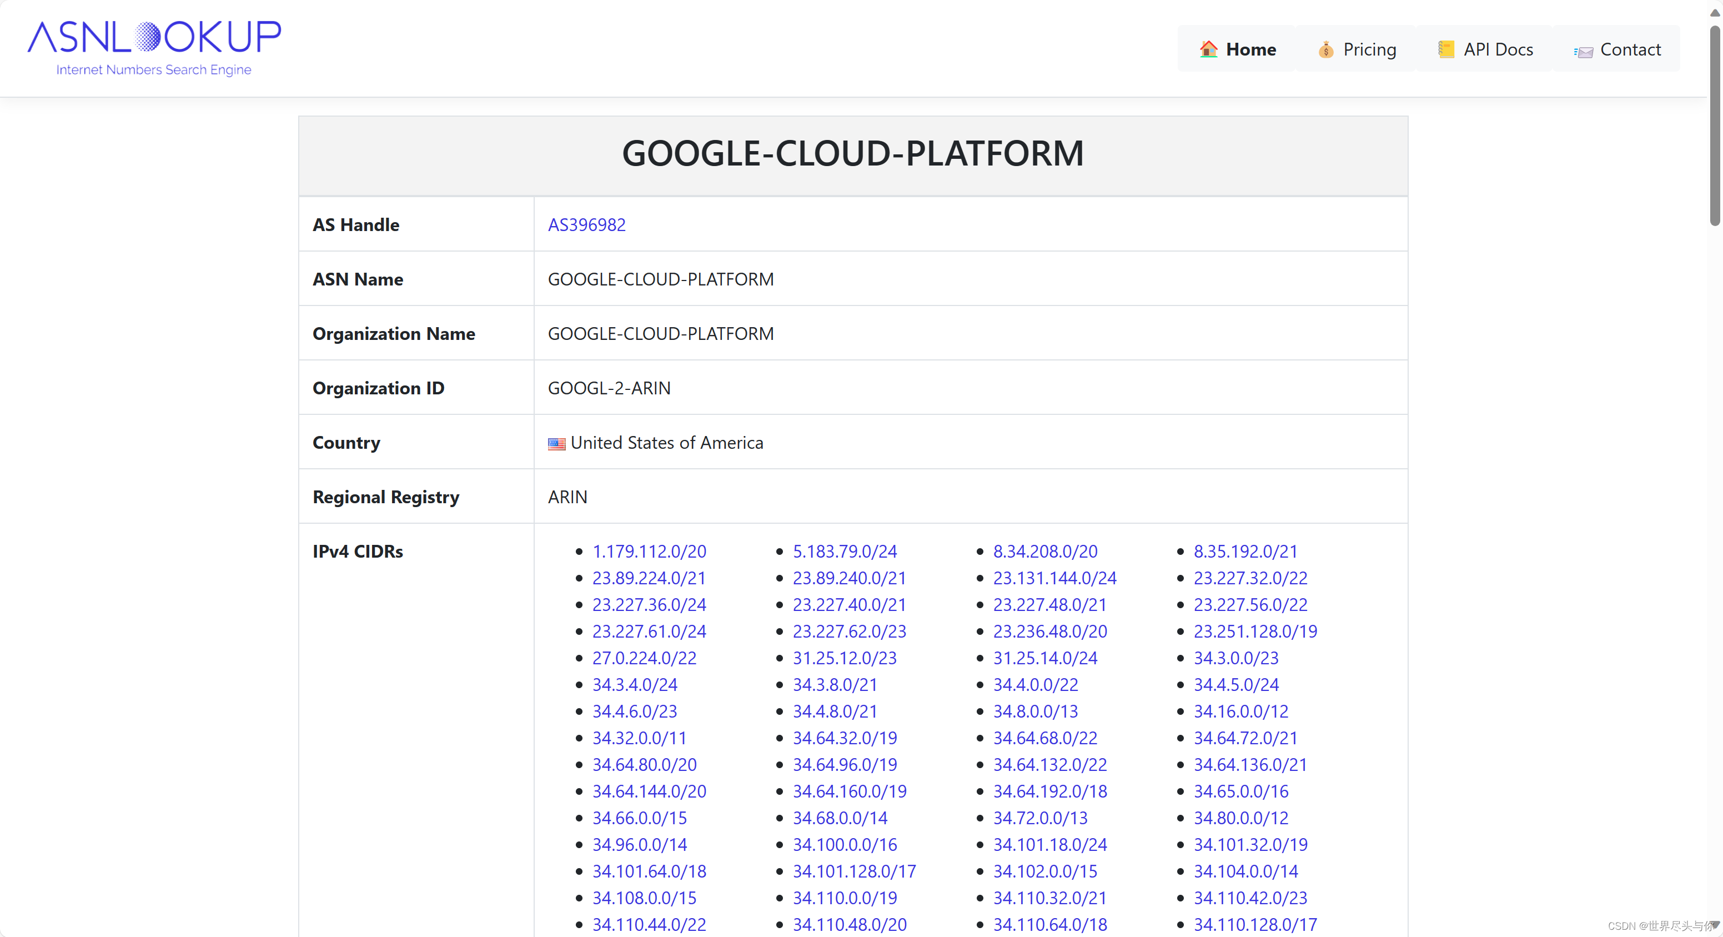Select CIDR 34.32.0.0/11
The height and width of the screenshot is (937, 1723).
[640, 739]
